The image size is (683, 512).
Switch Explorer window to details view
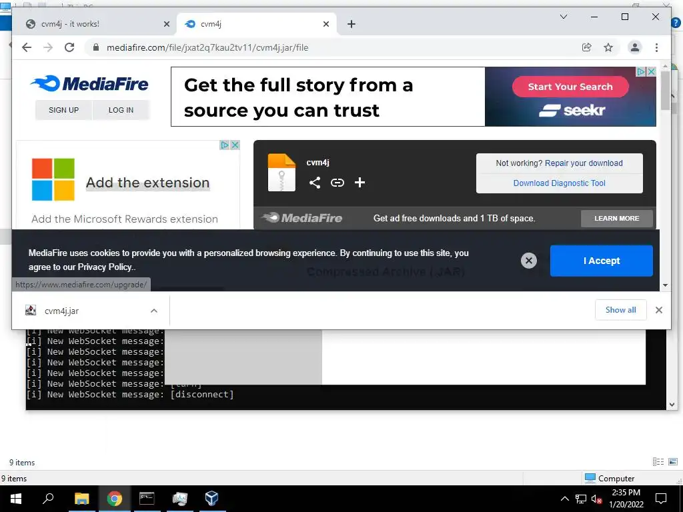(x=658, y=462)
